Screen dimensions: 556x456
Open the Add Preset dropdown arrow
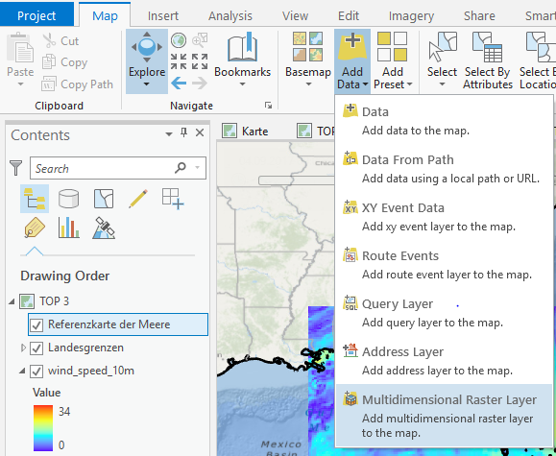pos(409,84)
